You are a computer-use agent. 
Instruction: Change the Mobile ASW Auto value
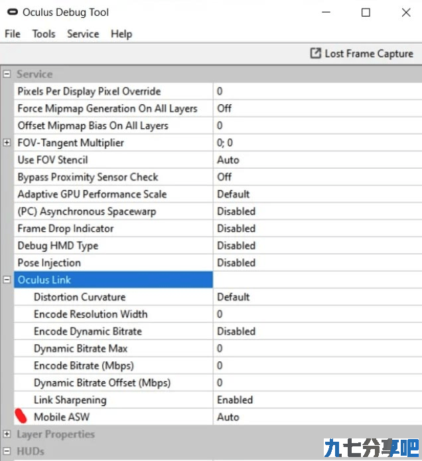[318, 417]
